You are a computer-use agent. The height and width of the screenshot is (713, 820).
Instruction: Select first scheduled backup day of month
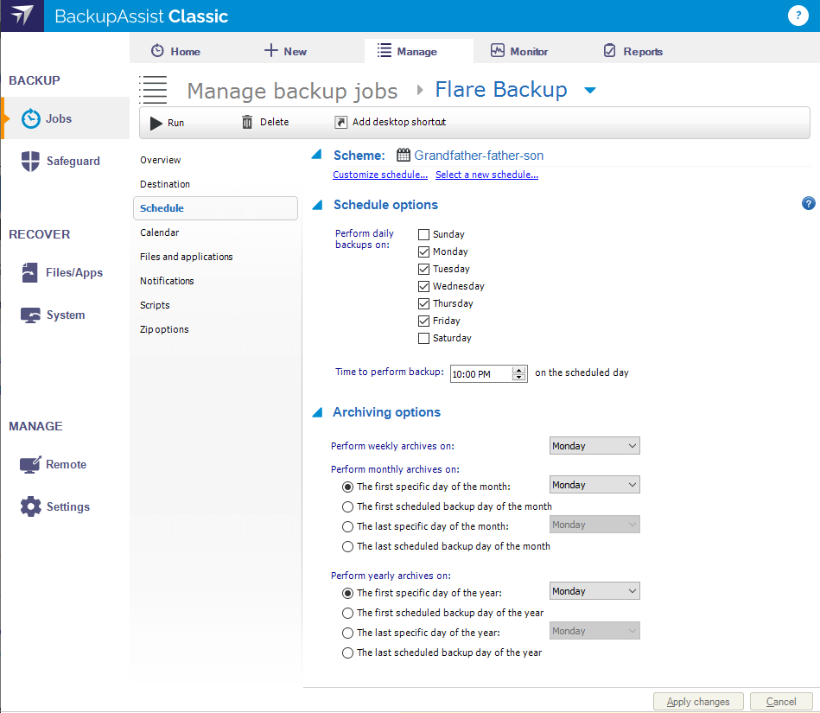click(x=347, y=507)
